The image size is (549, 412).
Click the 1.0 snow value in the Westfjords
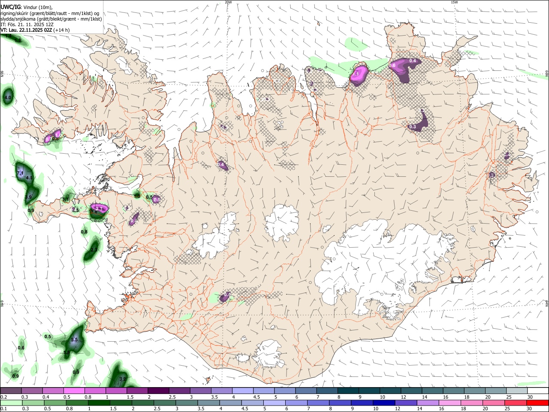click(x=58, y=135)
